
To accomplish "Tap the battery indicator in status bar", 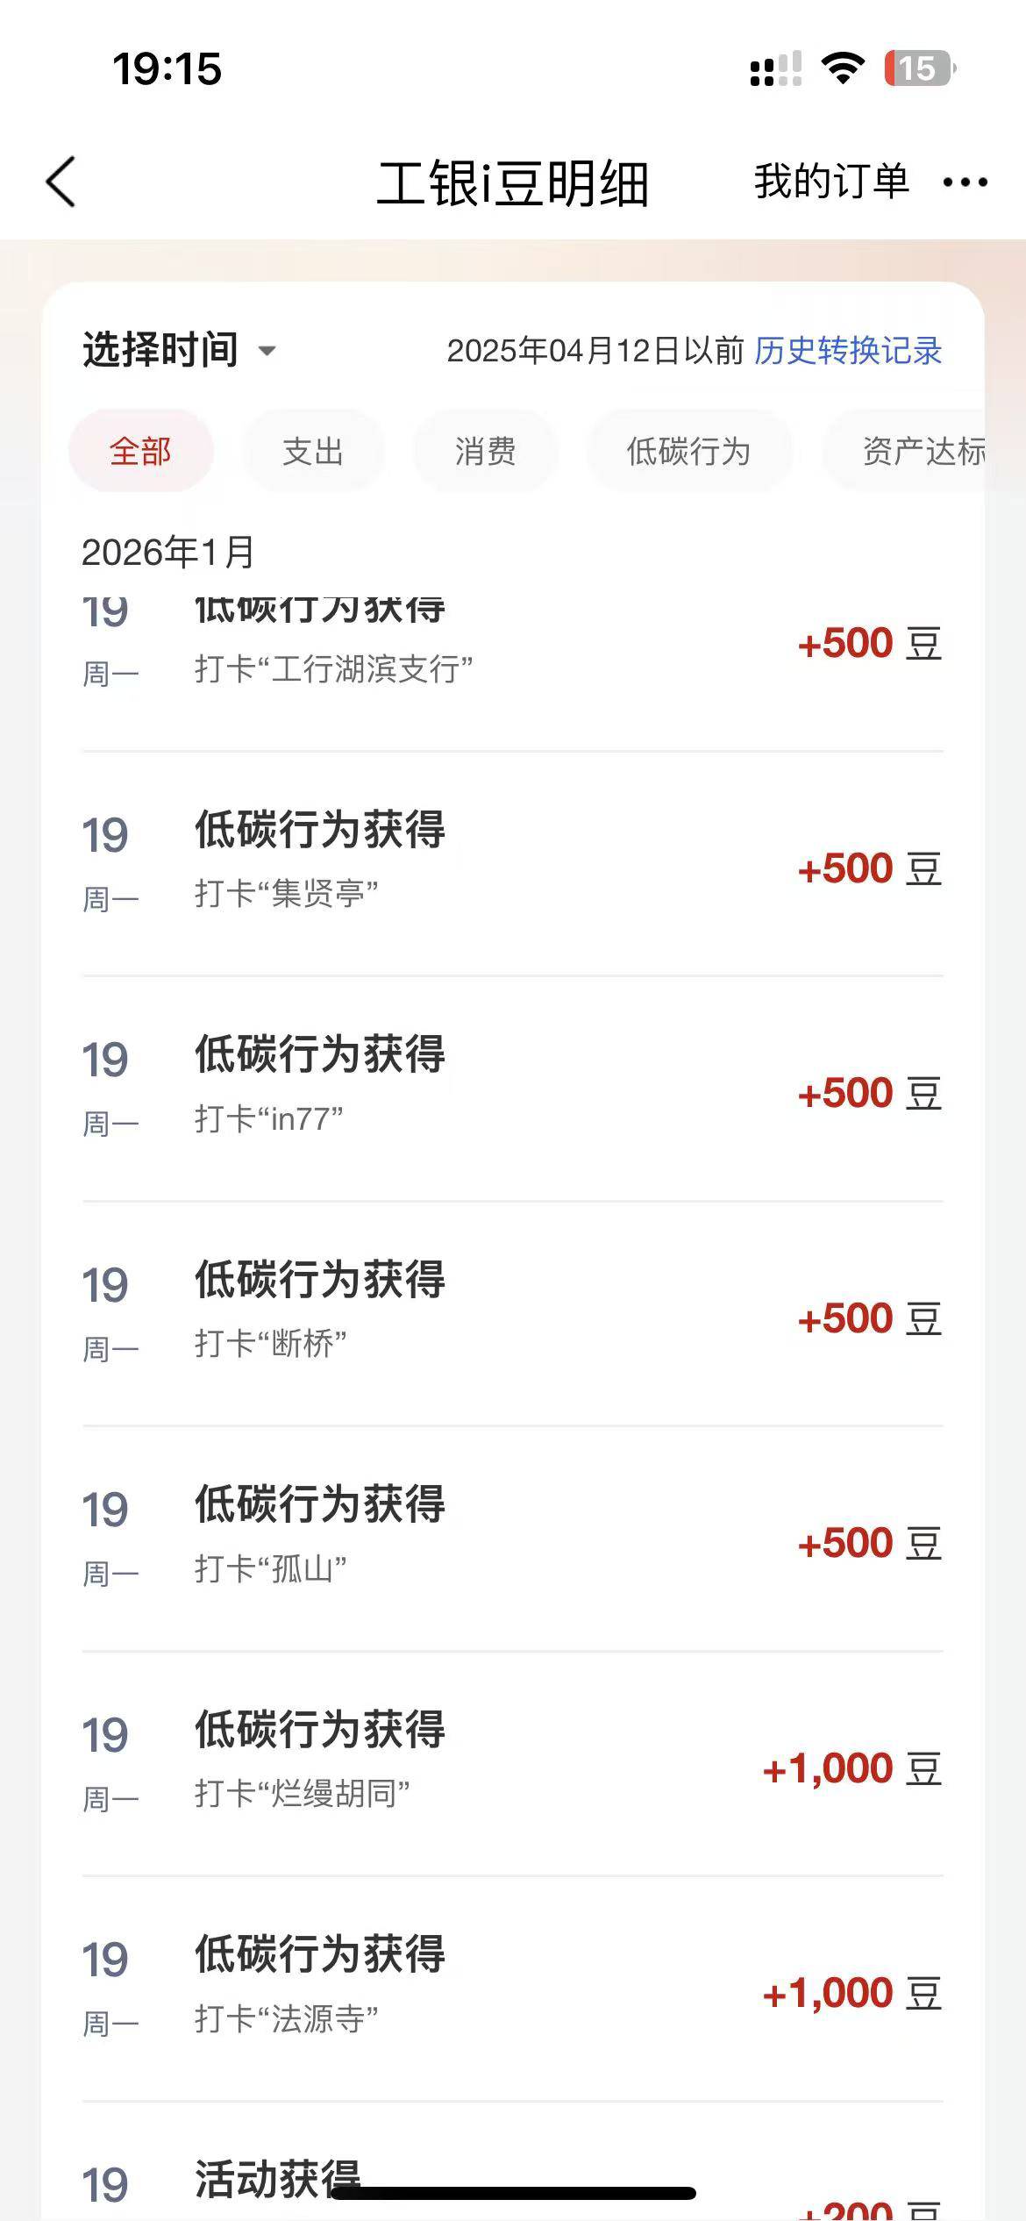I will 917,68.
